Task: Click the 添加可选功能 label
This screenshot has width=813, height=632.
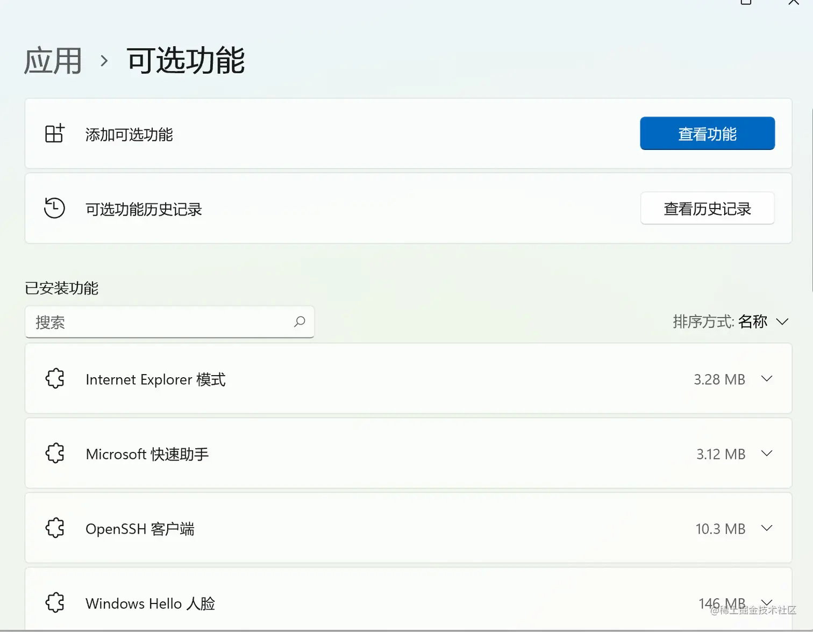Action: tap(129, 134)
